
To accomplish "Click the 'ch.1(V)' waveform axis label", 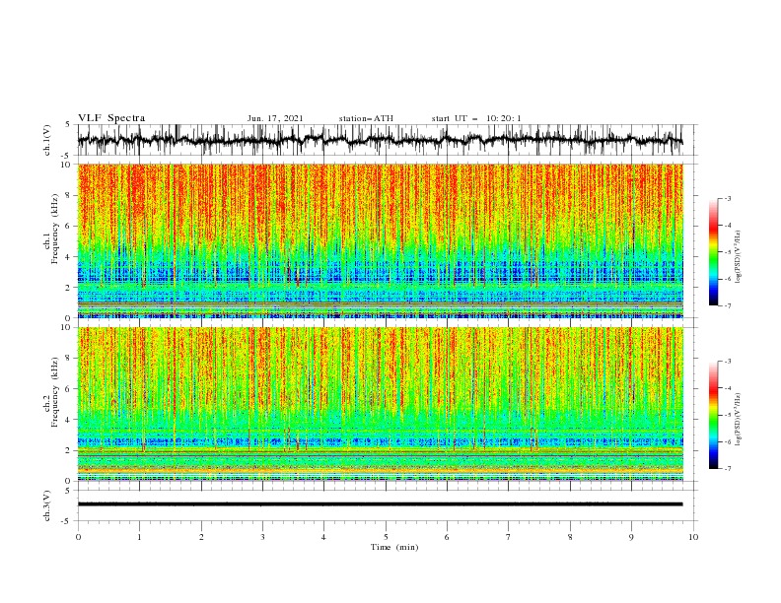I will click(x=47, y=140).
